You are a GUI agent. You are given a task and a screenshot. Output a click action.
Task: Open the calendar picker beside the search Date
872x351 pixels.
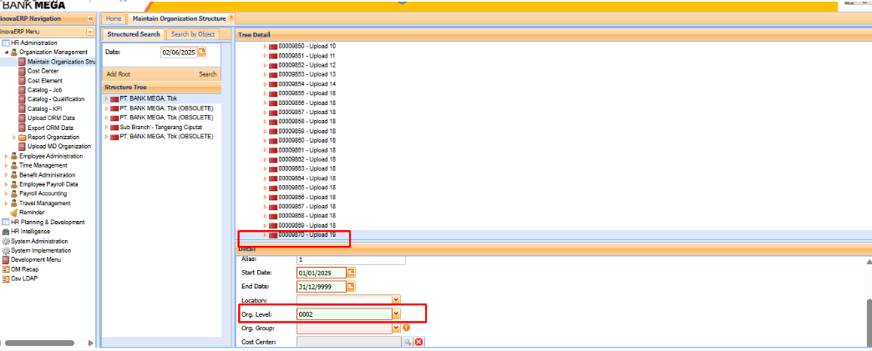click(202, 52)
